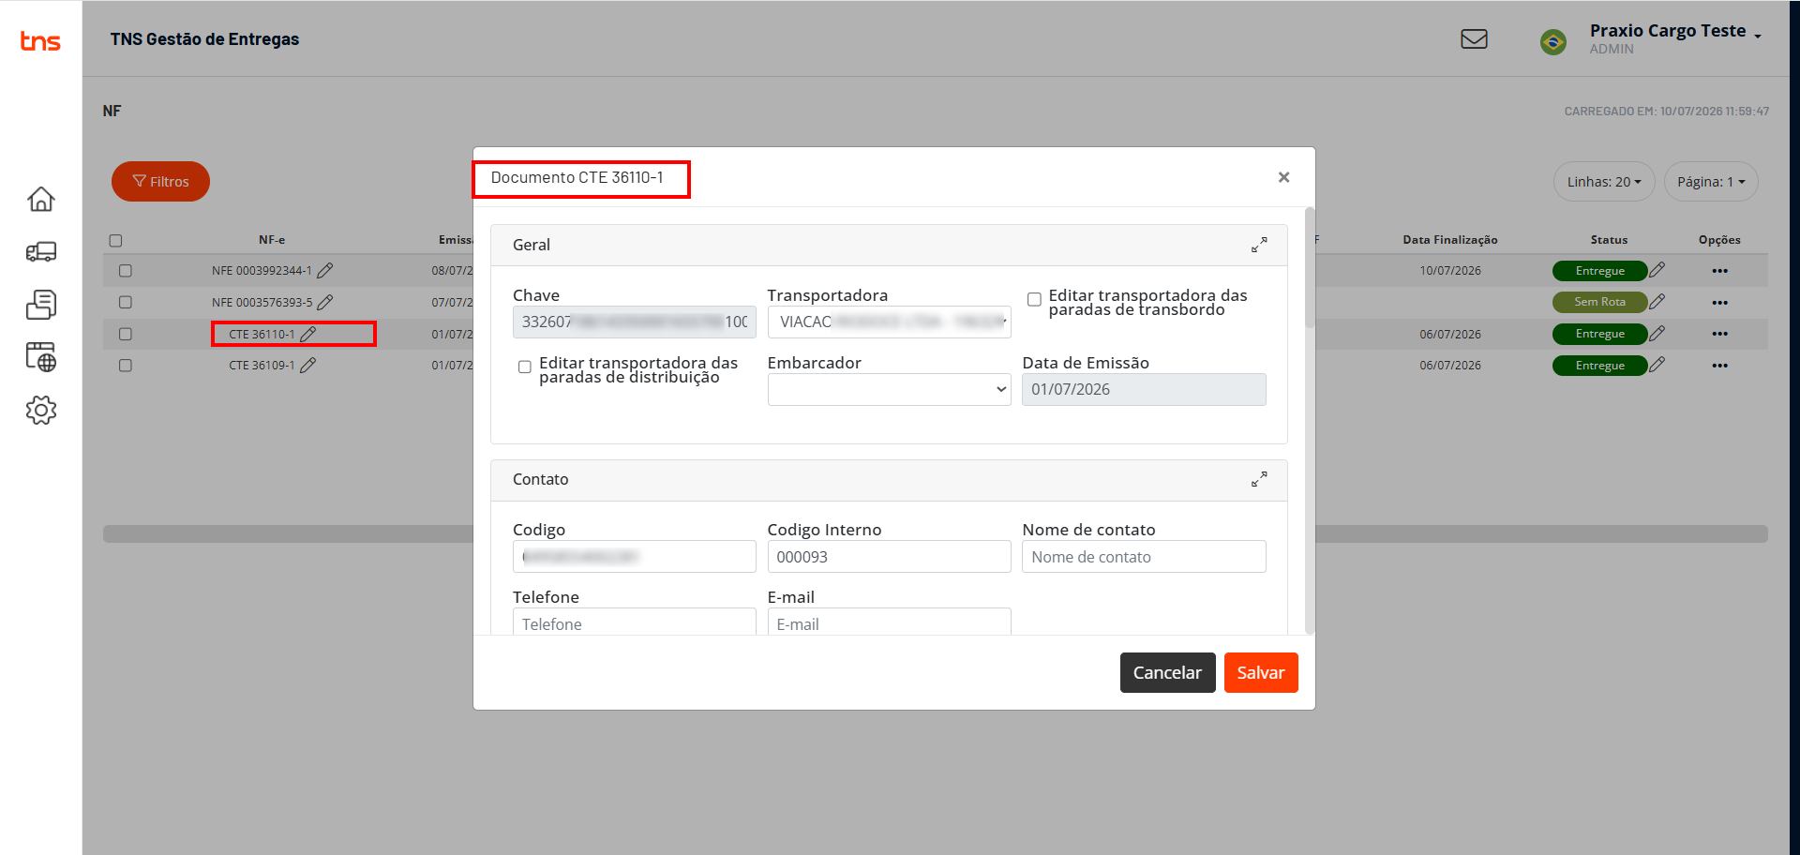
Task: Click the Sem Rota status badge
Action: (1599, 302)
